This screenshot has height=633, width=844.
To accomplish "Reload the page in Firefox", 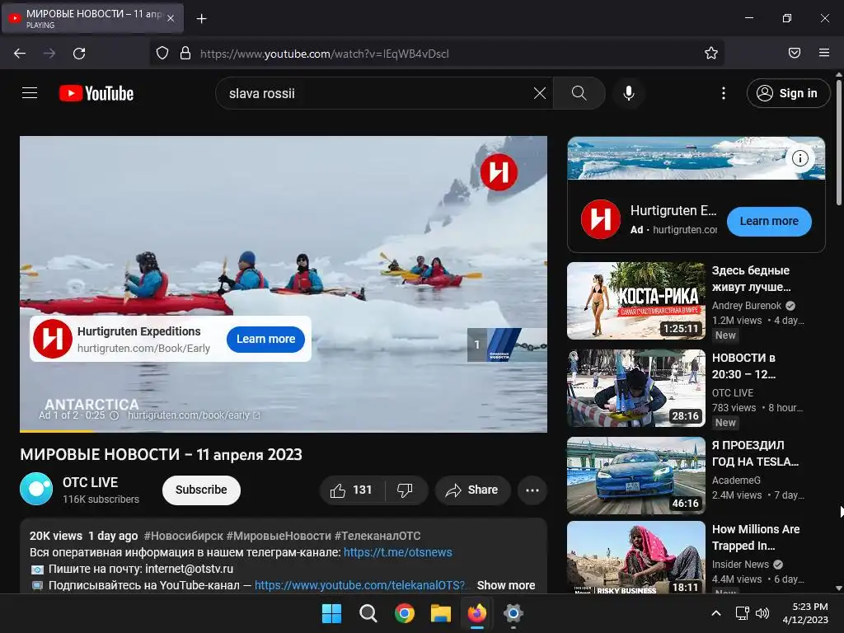I will click(79, 54).
